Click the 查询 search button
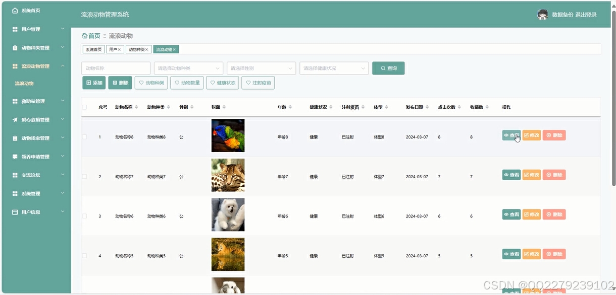The height and width of the screenshot is (295, 616). point(388,68)
